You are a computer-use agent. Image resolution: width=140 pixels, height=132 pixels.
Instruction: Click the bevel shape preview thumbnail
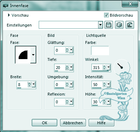coord(23,55)
